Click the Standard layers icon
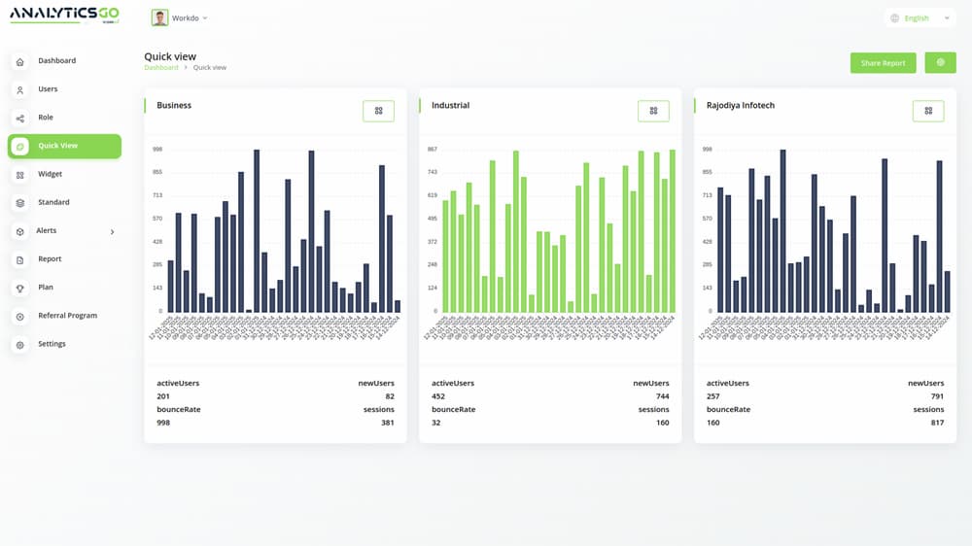 (x=19, y=203)
